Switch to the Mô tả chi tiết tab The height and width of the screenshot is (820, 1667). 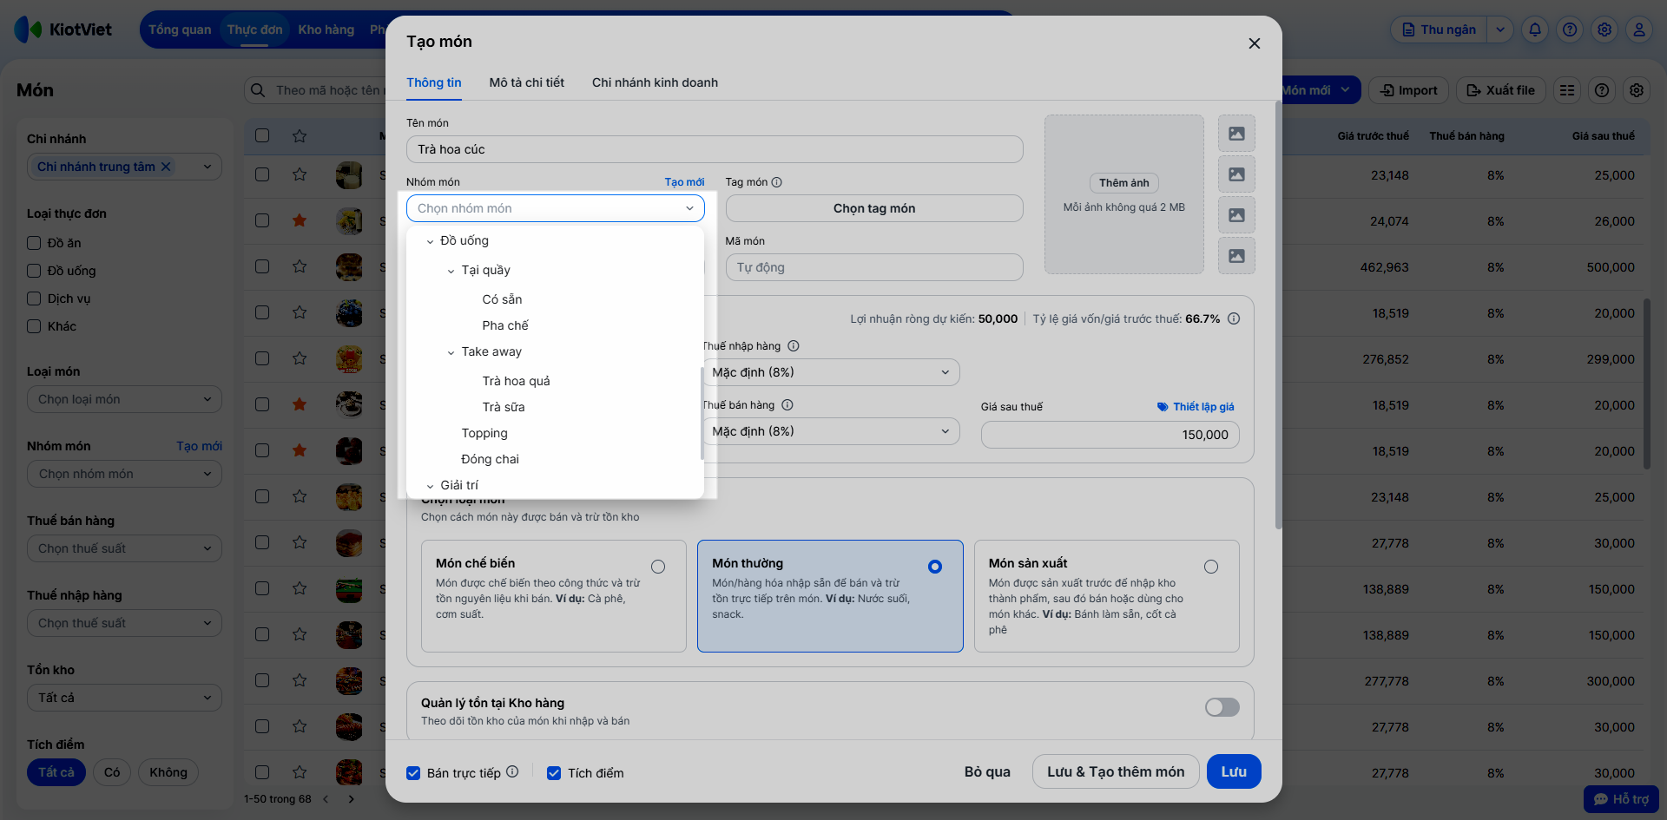(x=527, y=82)
